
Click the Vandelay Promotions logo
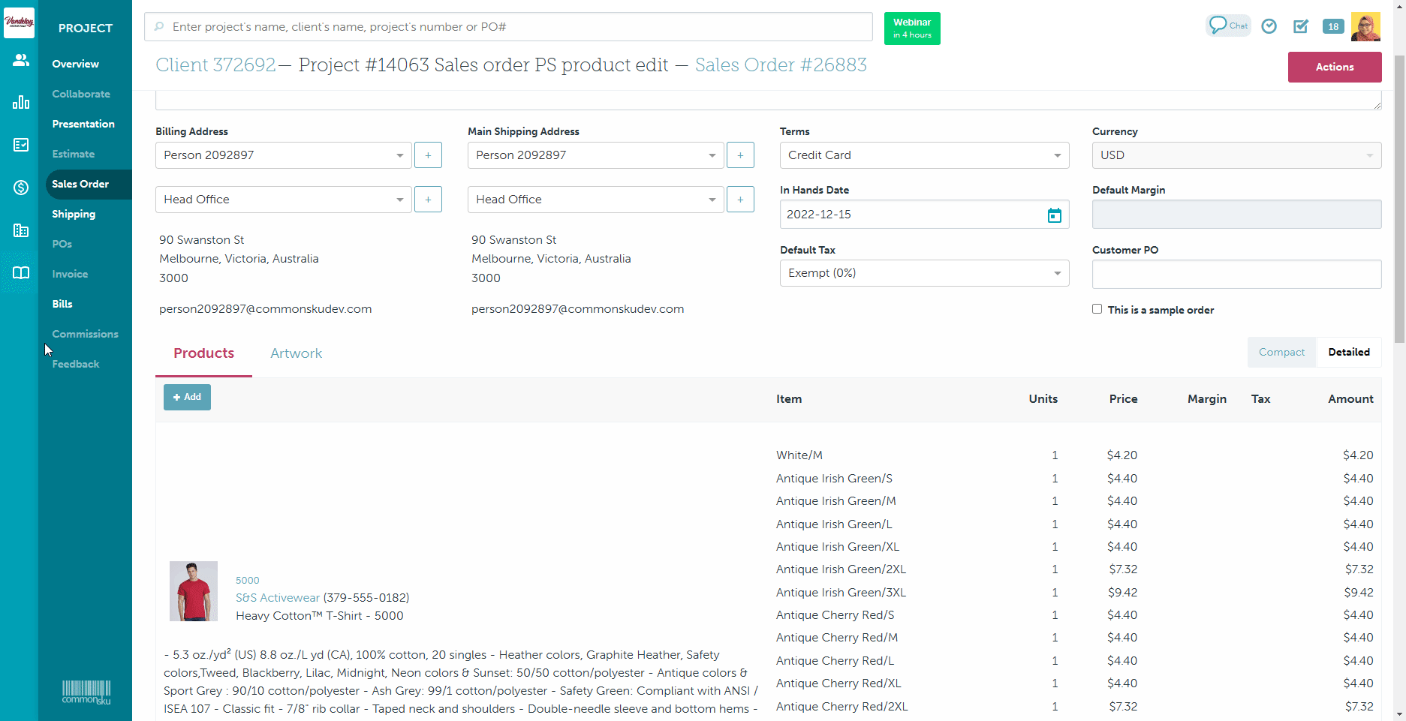tap(19, 23)
